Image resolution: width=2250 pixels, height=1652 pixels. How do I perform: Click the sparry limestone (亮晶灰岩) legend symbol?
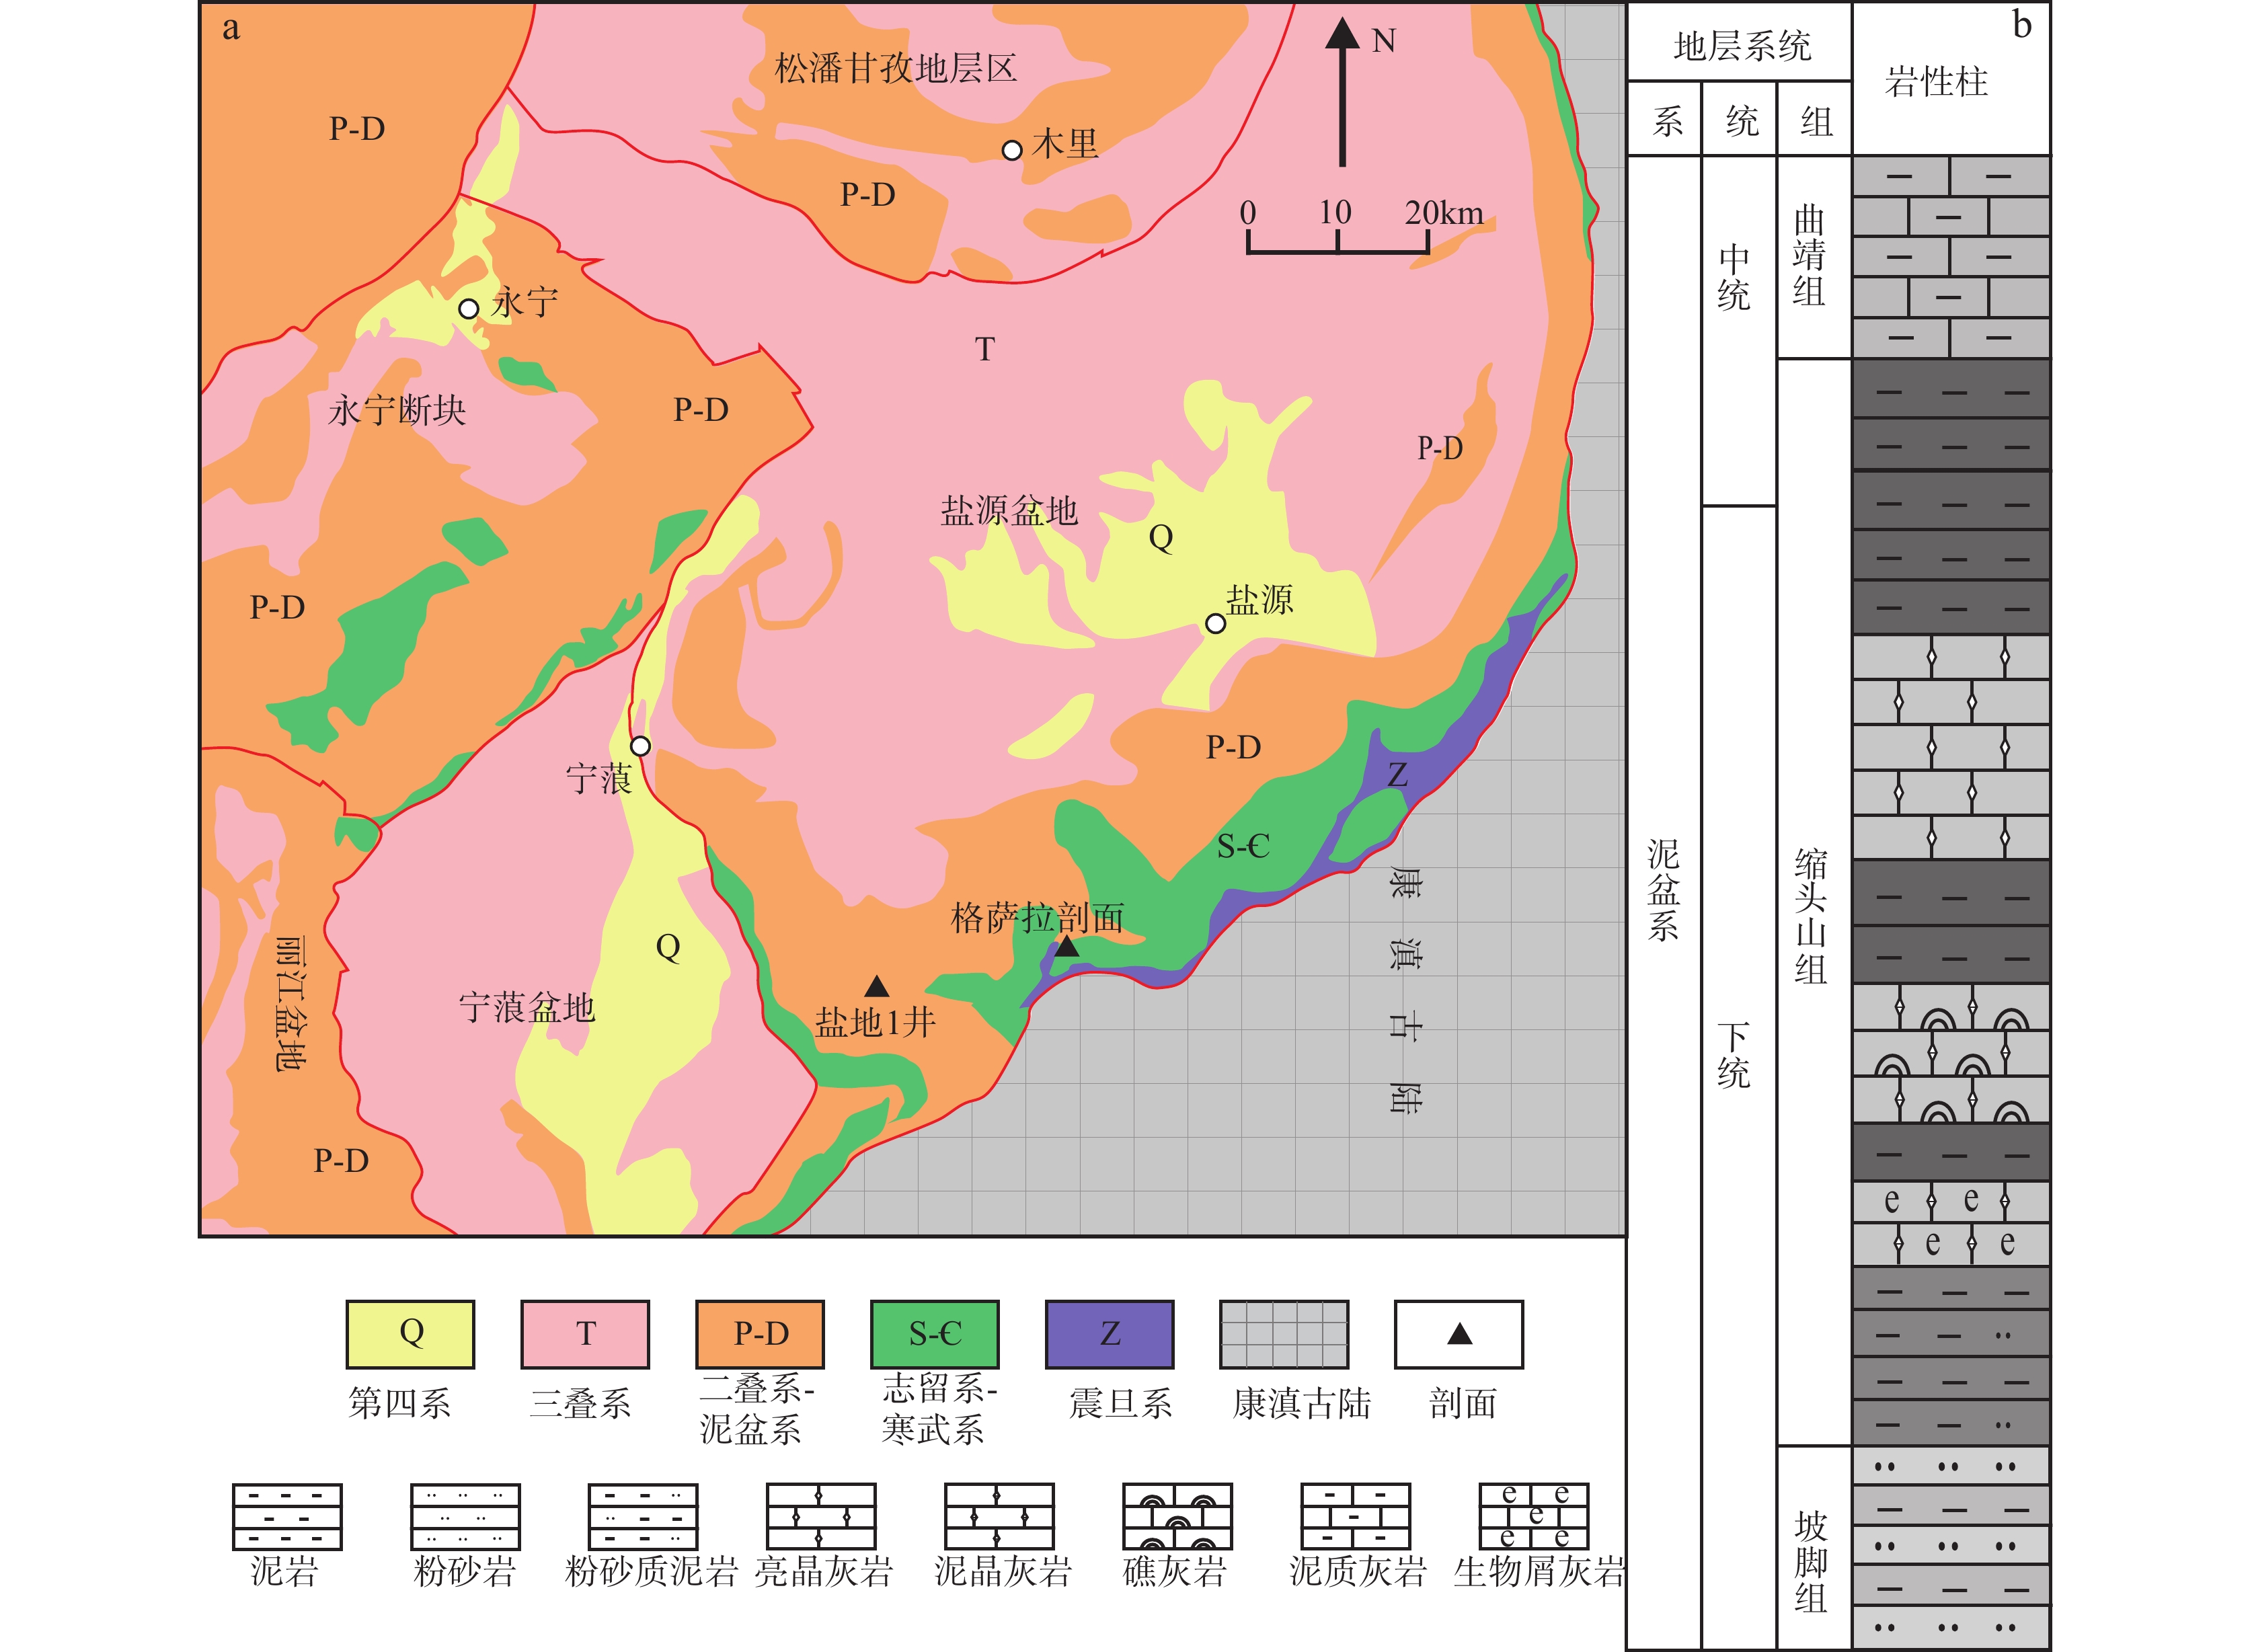coord(821,1516)
